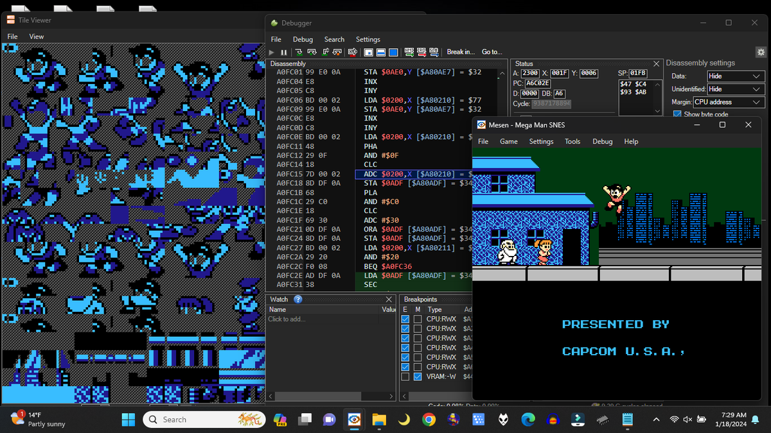Show hidden icons chevron in system tray

coord(656,420)
